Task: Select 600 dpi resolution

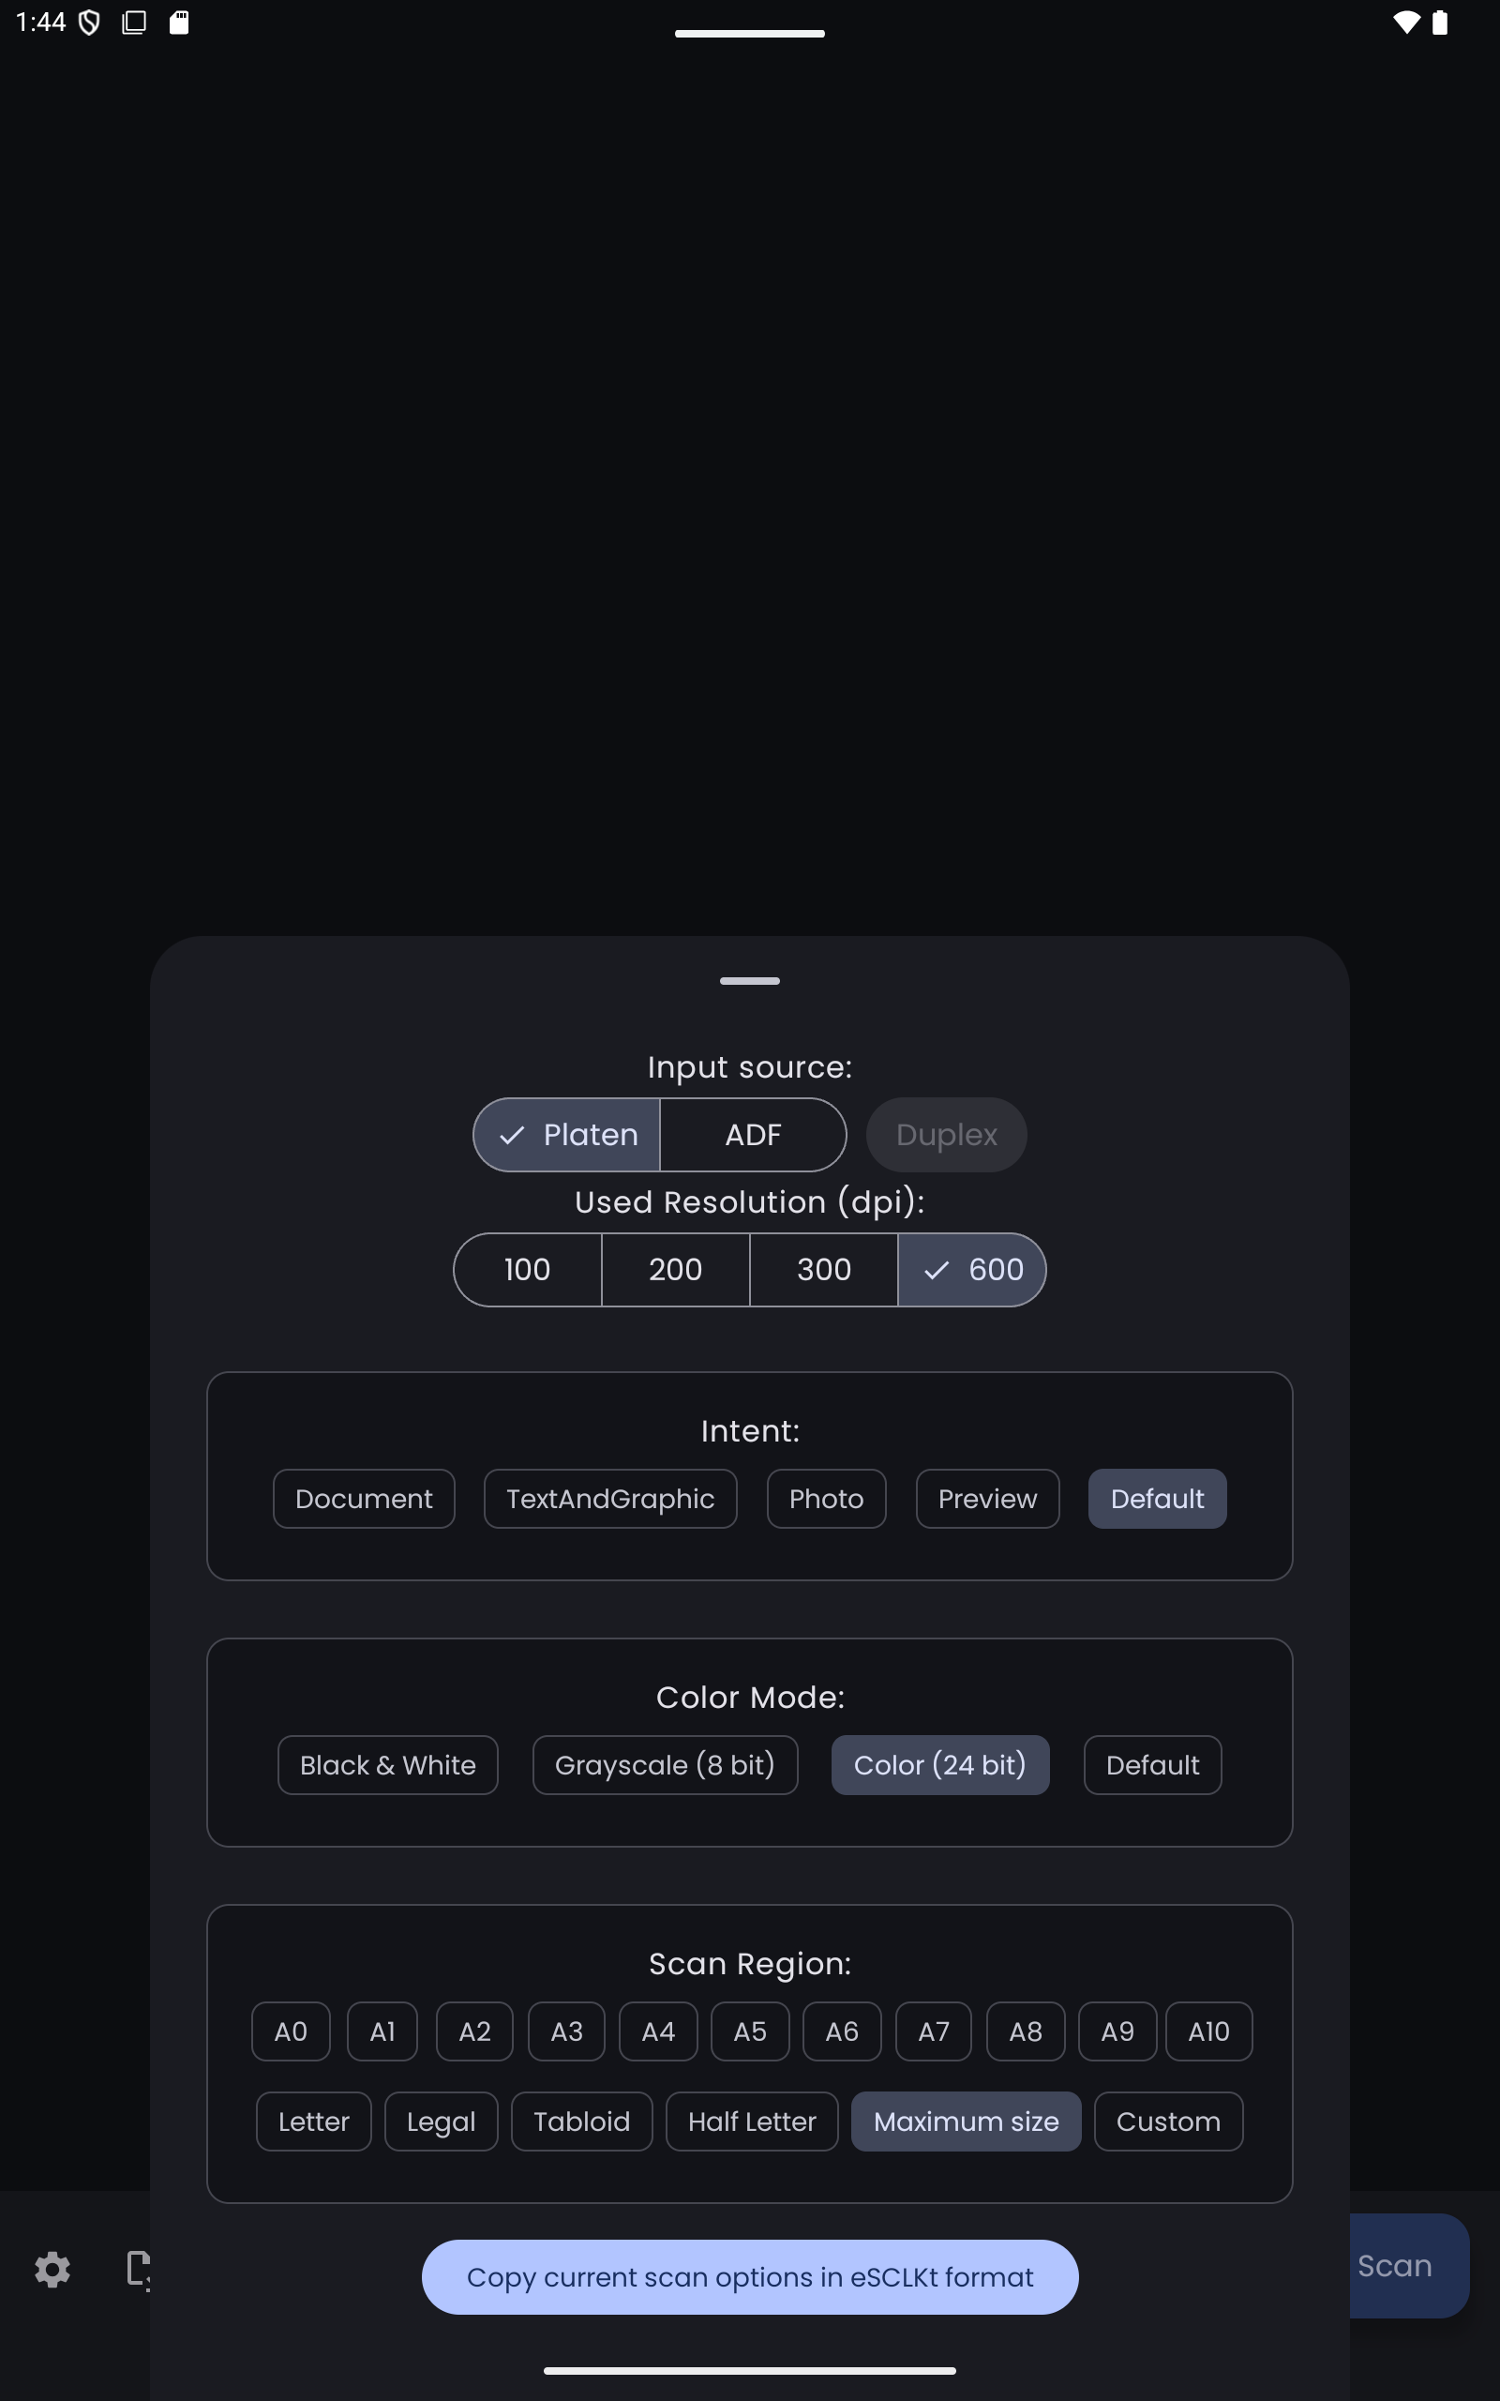Action: [971, 1269]
